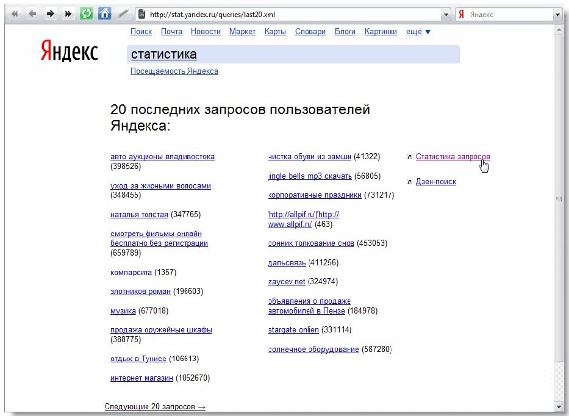The width and height of the screenshot is (569, 416).
Task: Open the Статистика запросов link
Action: [x=453, y=156]
